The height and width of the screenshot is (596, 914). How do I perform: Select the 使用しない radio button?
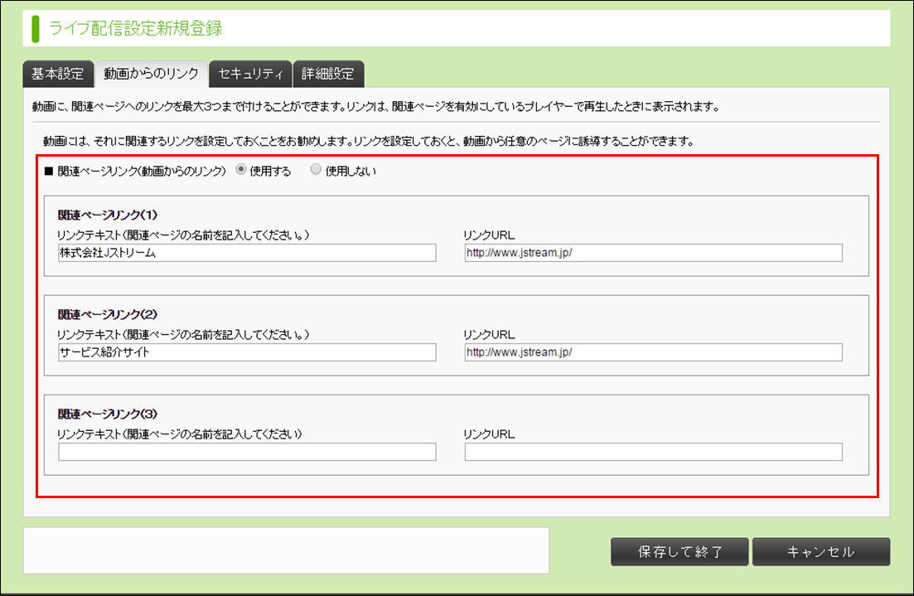tap(316, 170)
